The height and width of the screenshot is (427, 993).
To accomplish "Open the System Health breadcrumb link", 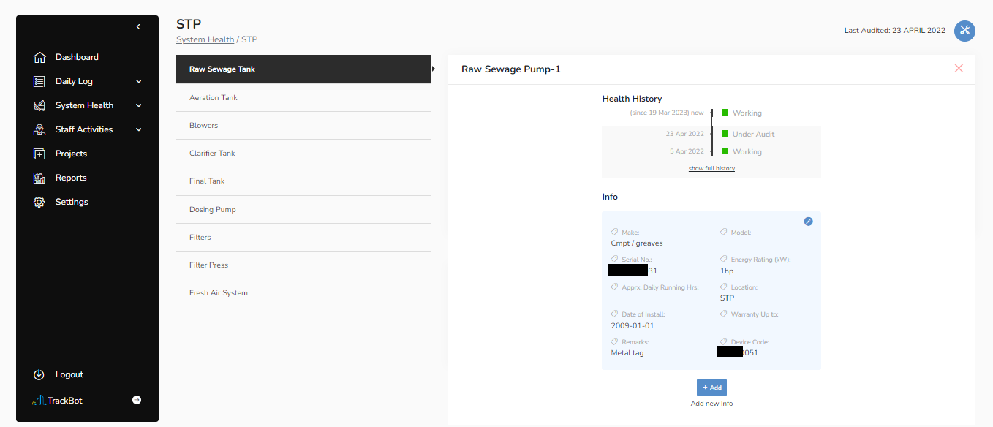I will tap(205, 39).
